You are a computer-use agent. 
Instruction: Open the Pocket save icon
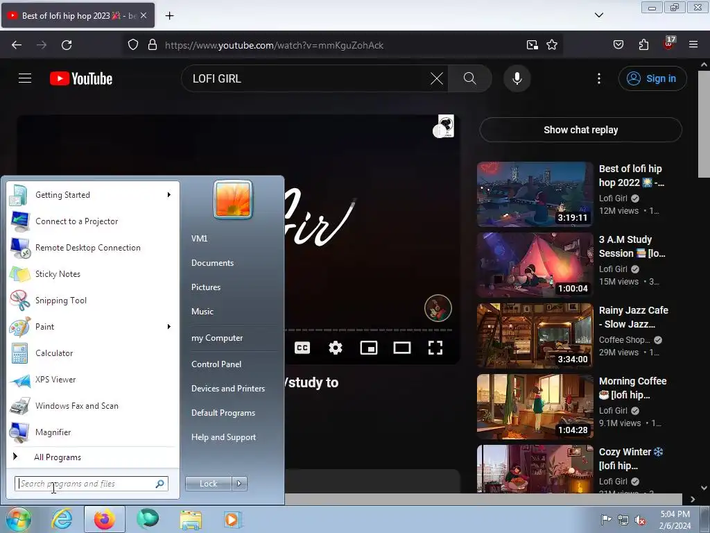click(x=618, y=45)
